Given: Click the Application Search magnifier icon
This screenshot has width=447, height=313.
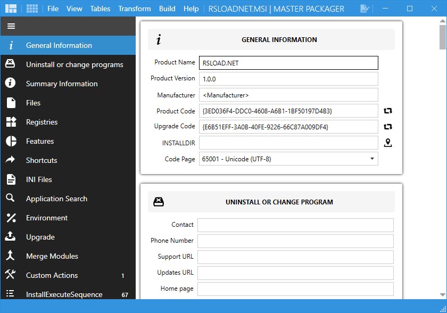Looking at the screenshot, I should pos(10,197).
